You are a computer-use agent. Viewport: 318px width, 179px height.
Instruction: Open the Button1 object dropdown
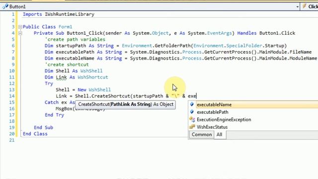click(297, 6)
